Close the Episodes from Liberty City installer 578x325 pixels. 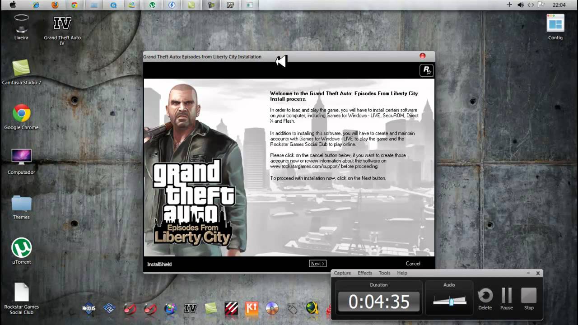(x=423, y=56)
